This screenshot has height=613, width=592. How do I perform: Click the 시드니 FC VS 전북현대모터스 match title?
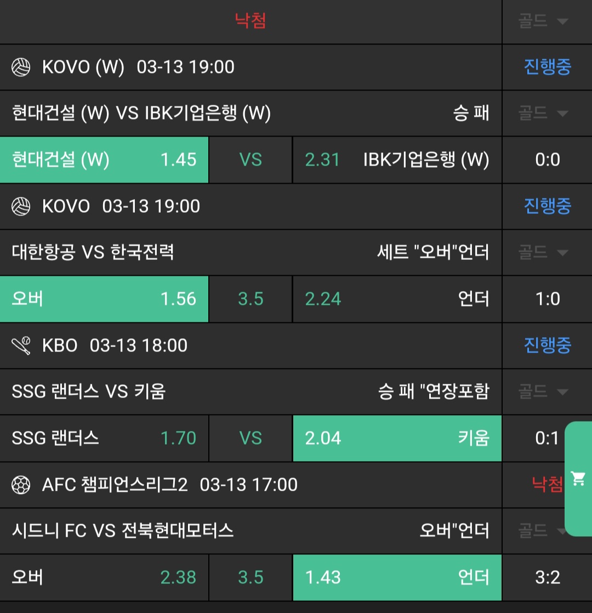123,531
